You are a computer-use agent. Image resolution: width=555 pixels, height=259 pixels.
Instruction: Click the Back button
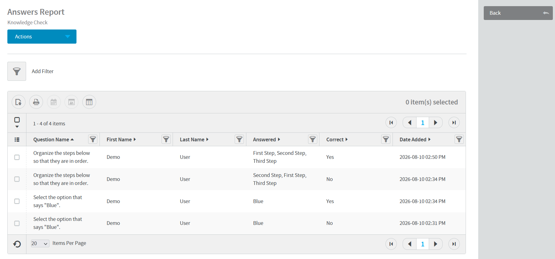click(x=518, y=13)
